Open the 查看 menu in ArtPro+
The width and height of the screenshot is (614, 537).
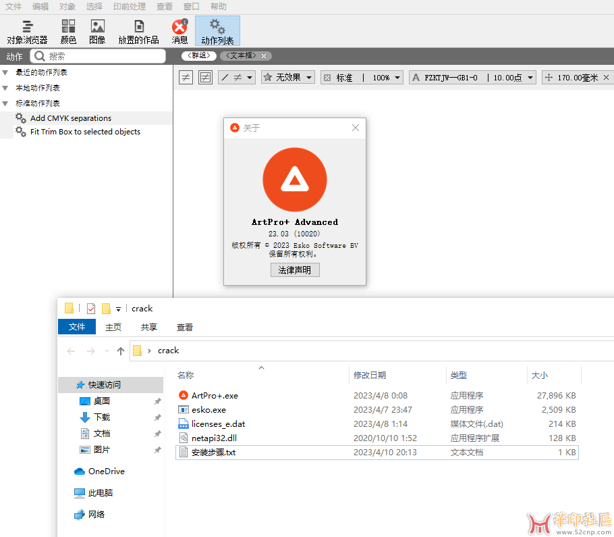click(165, 7)
